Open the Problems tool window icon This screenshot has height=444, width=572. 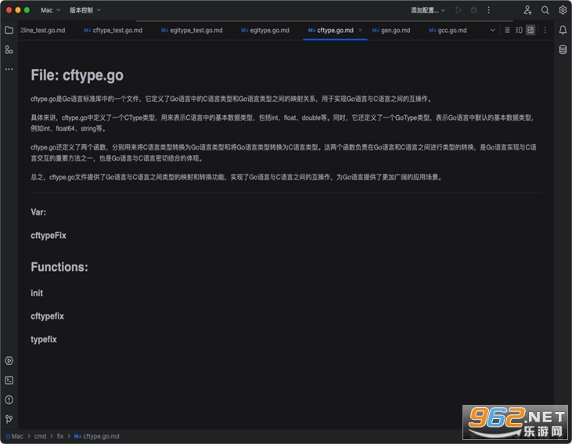(x=9, y=400)
